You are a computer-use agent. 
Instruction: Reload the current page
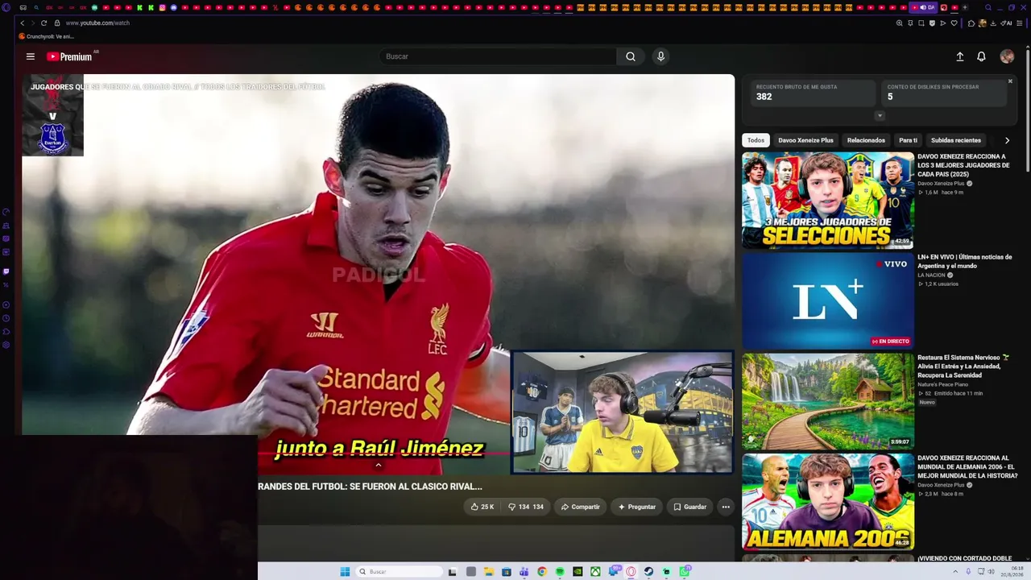tap(43, 23)
